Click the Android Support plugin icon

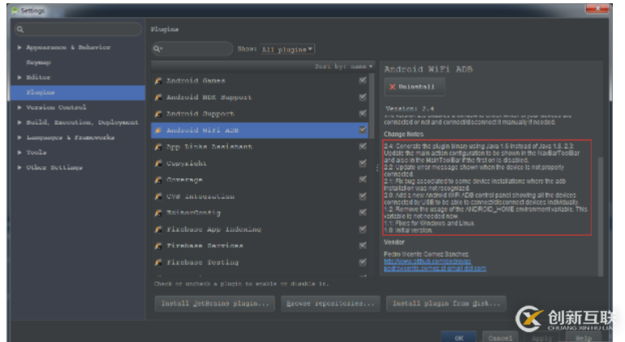158,114
